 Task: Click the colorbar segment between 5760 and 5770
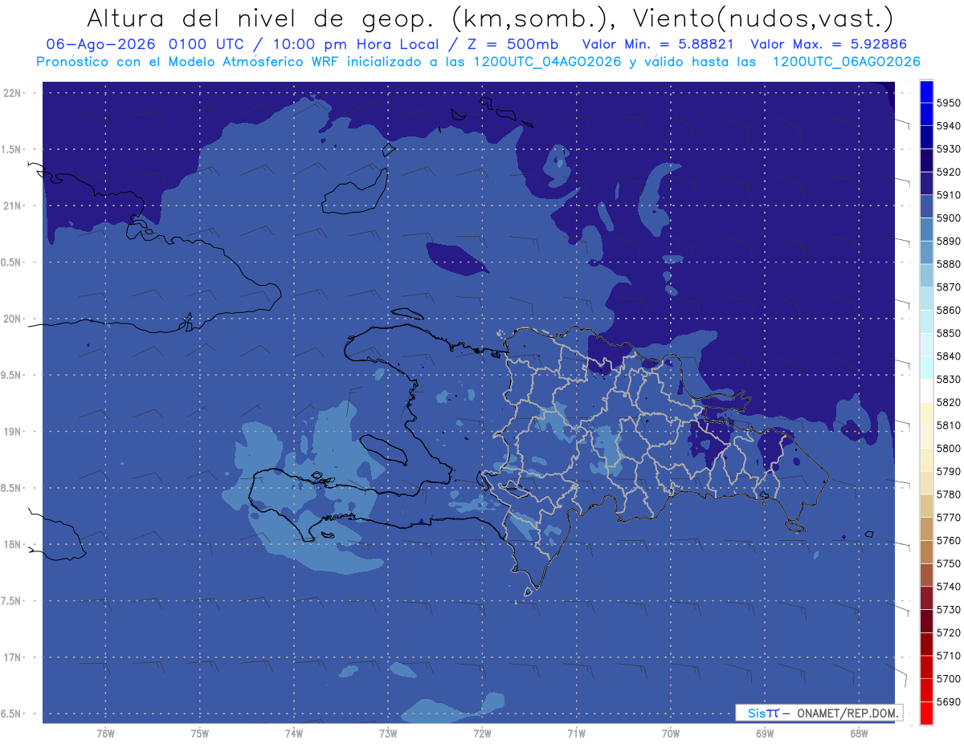[x=925, y=529]
